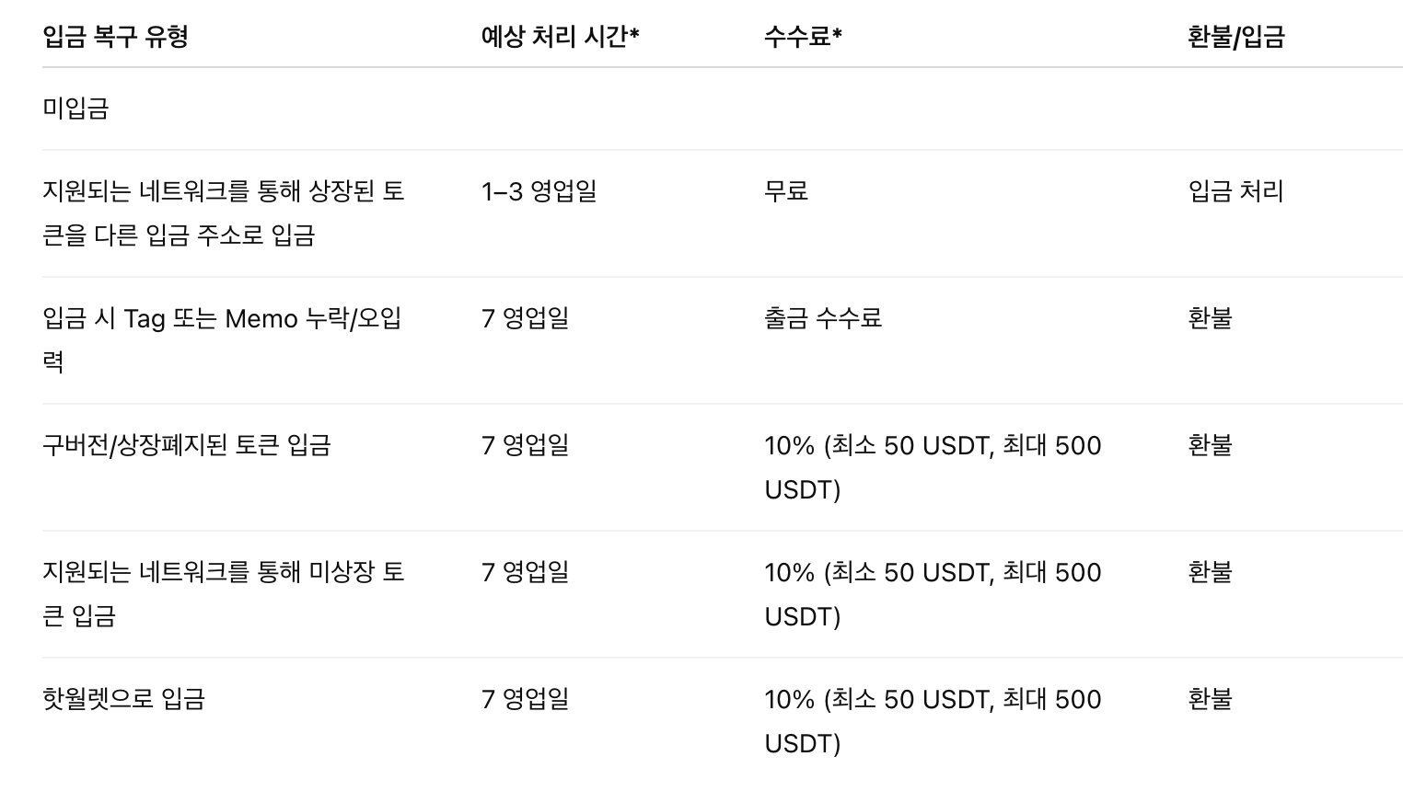Viewport: 1403px width, 791px height.
Task: Select the '무료' fee cell
Action: pos(786,191)
